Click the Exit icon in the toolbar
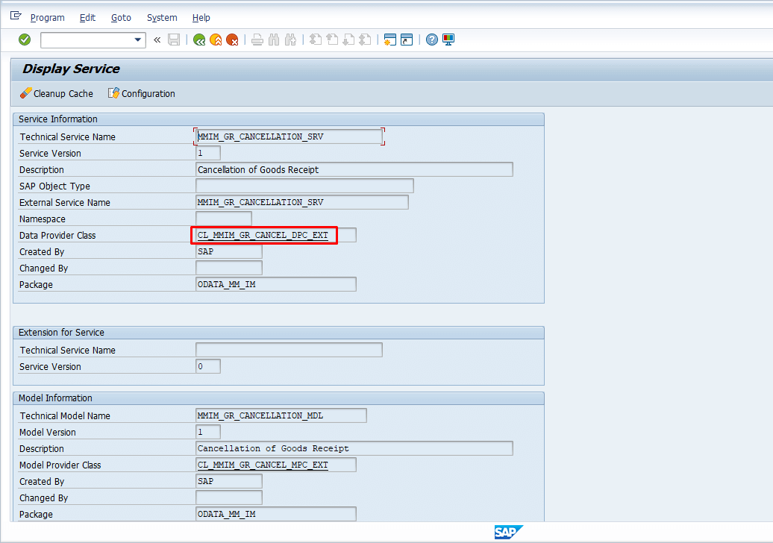This screenshot has width=773, height=543. click(215, 40)
